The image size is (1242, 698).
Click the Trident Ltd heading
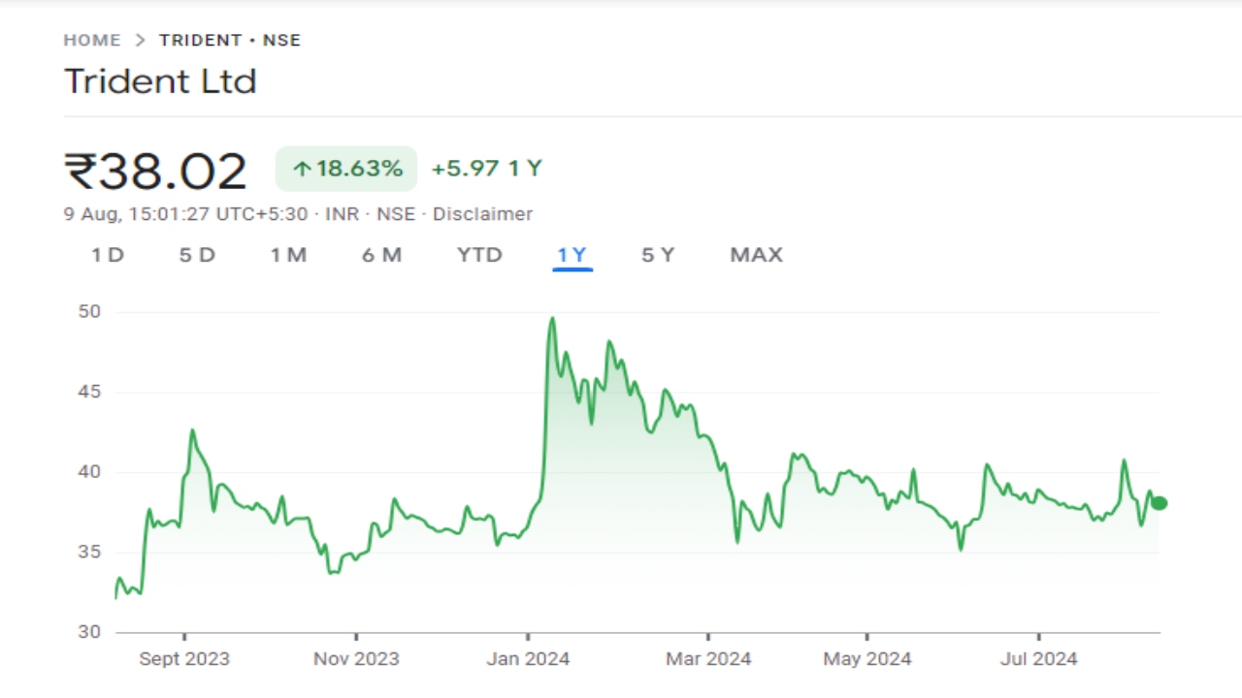pos(160,80)
